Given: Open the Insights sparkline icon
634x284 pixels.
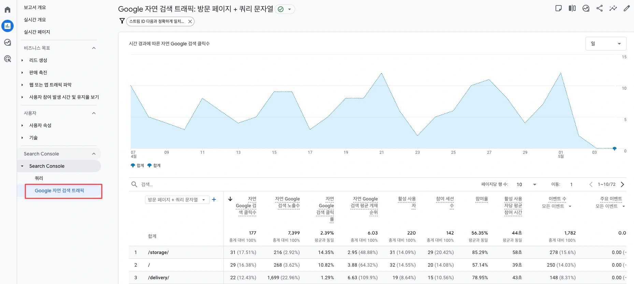Looking at the screenshot, I should 613,9.
